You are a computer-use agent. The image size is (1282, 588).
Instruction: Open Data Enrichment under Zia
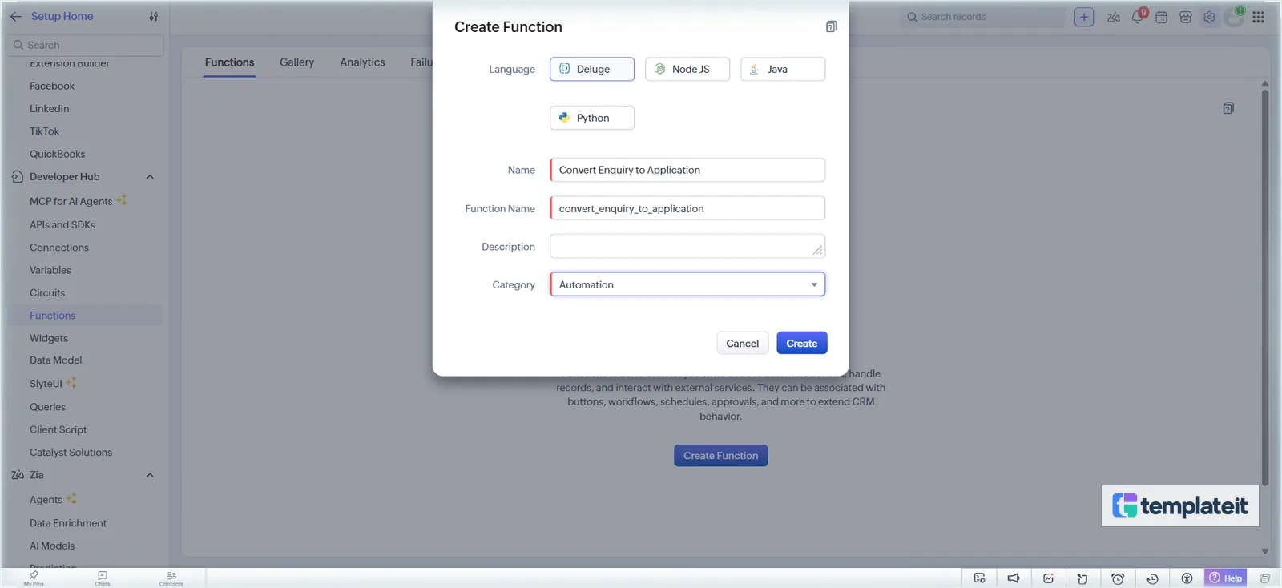pyautogui.click(x=68, y=523)
